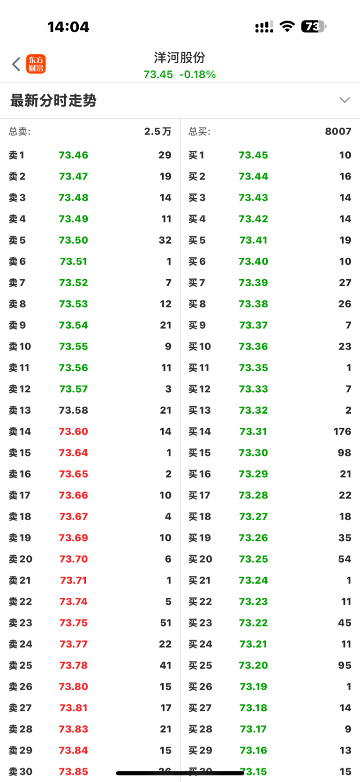Image resolution: width=360 pixels, height=782 pixels.
Task: Select 卖2 price 73.47
Action: click(74, 176)
